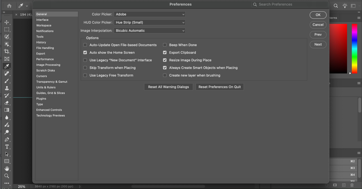The width and height of the screenshot is (362, 189).
Task: Choose the Pen tool
Action: pyautogui.click(x=7, y=140)
